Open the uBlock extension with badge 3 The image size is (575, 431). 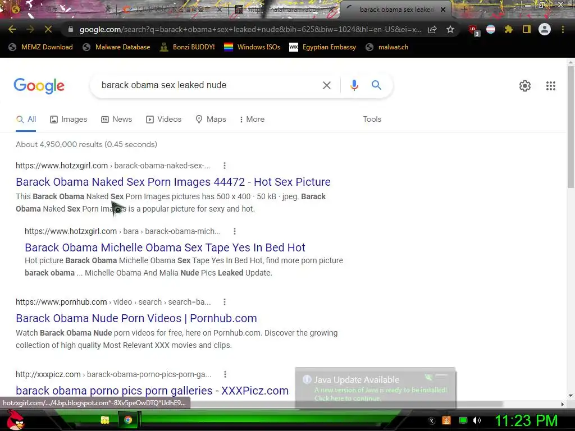point(474,30)
